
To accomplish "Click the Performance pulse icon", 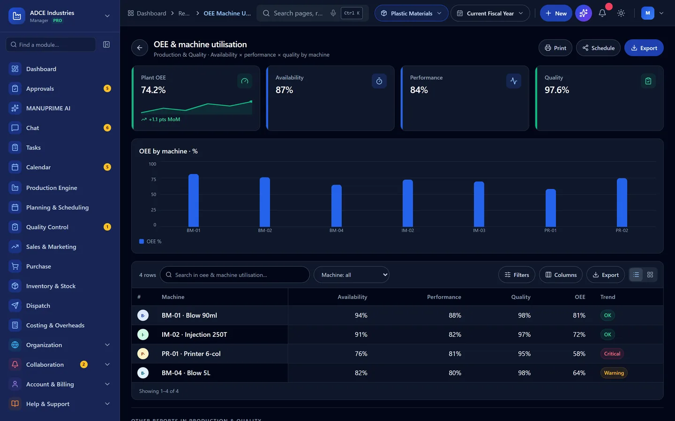I will coord(514,81).
